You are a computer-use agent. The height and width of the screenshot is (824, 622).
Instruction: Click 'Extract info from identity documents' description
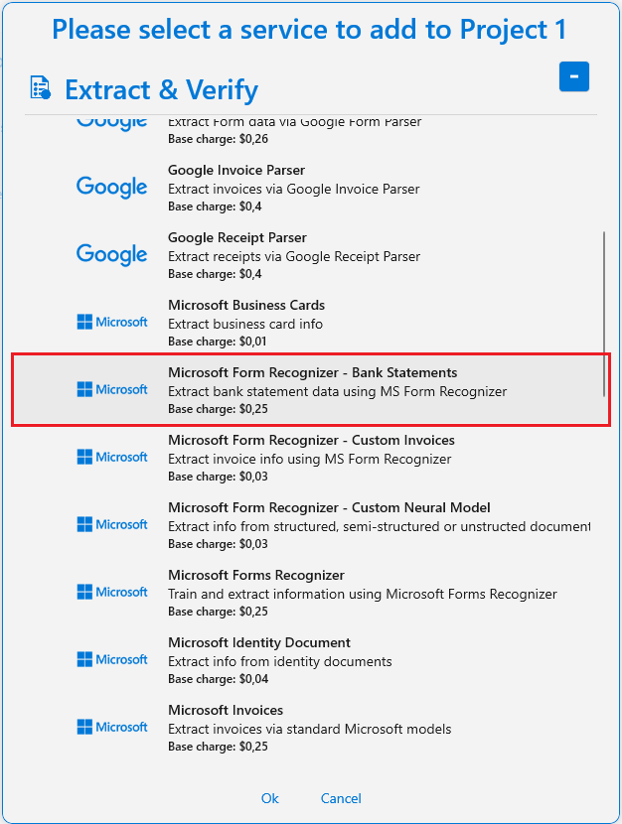pos(280,661)
